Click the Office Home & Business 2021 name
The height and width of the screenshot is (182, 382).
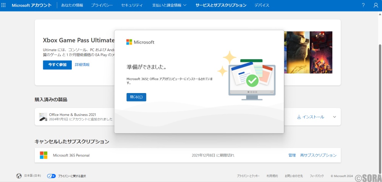tap(72, 114)
